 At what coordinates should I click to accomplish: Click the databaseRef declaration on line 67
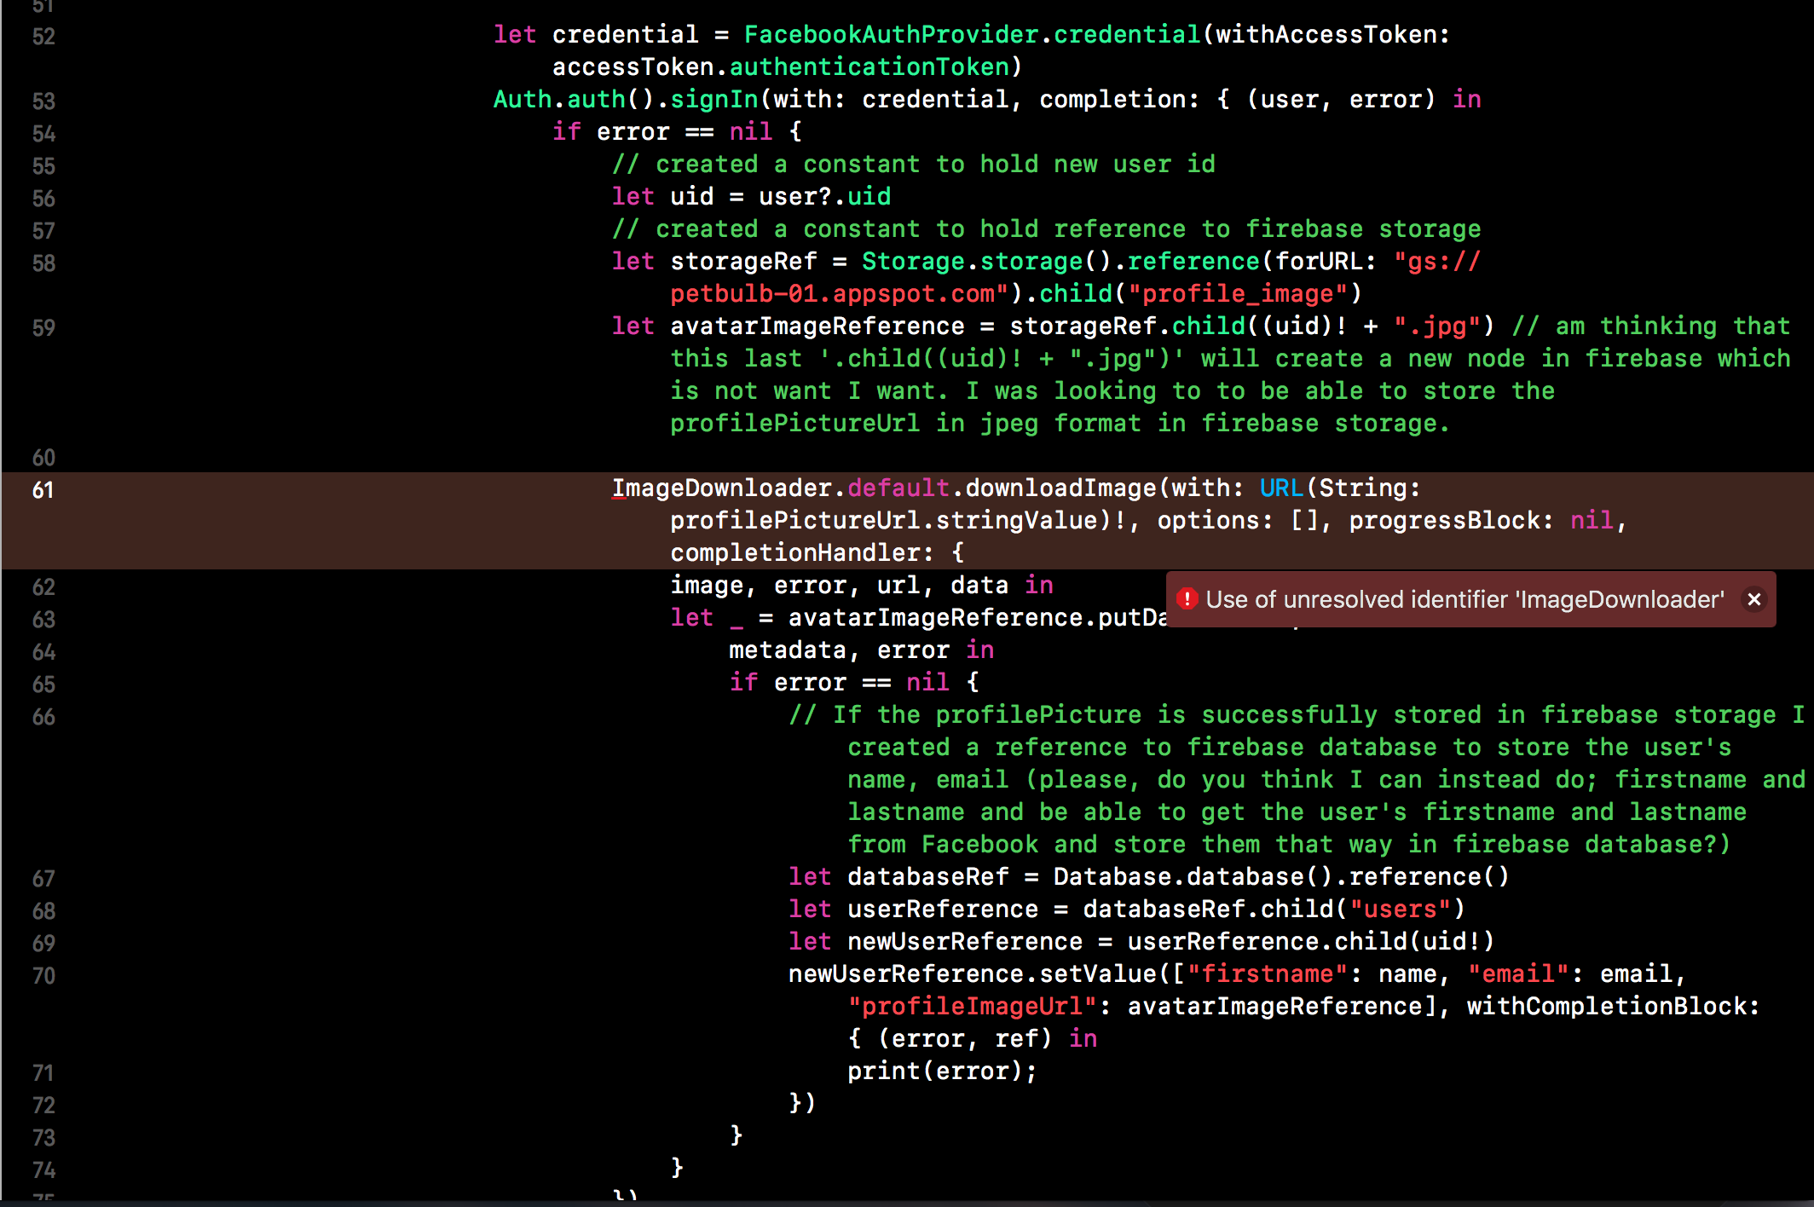coord(927,876)
